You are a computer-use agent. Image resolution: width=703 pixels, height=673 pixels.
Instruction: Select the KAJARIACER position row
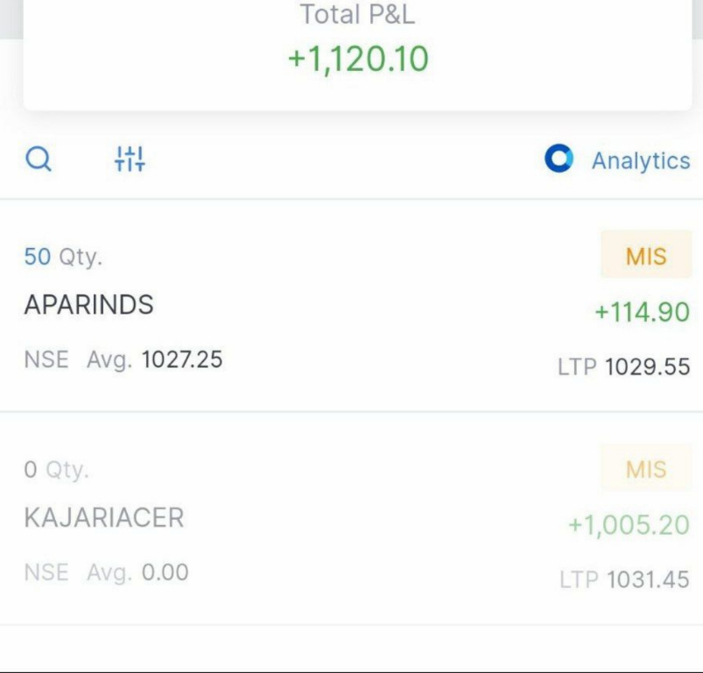(350, 520)
